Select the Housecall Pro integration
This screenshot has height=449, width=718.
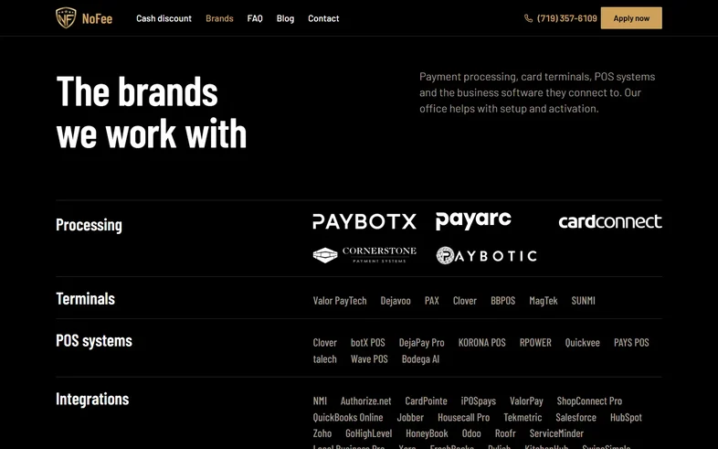click(x=463, y=417)
